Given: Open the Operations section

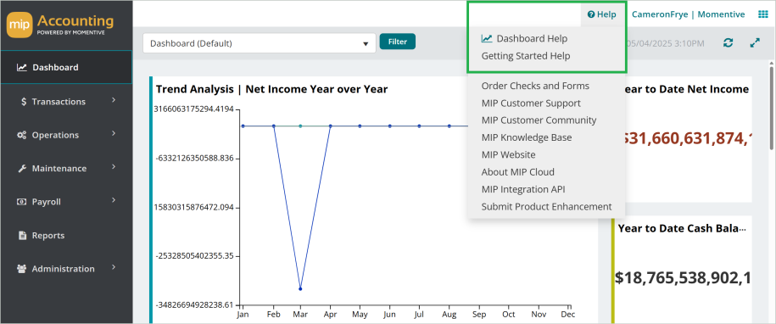Looking at the screenshot, I should pyautogui.click(x=66, y=135).
